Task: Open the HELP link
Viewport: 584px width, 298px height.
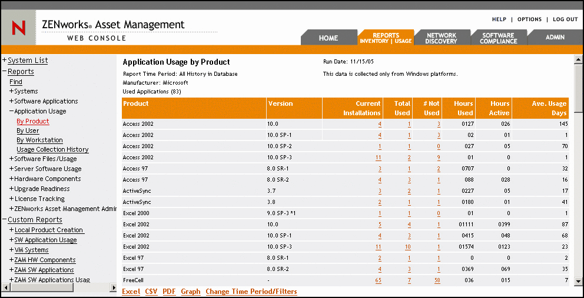Action: coord(499,19)
